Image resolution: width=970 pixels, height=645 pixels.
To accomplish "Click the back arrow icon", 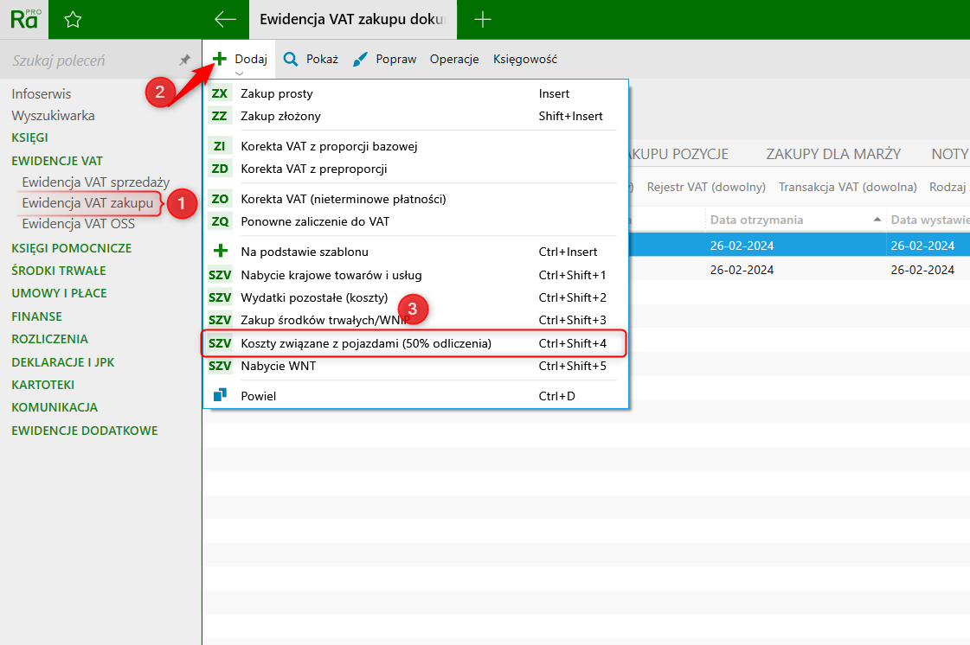I will 225,19.
